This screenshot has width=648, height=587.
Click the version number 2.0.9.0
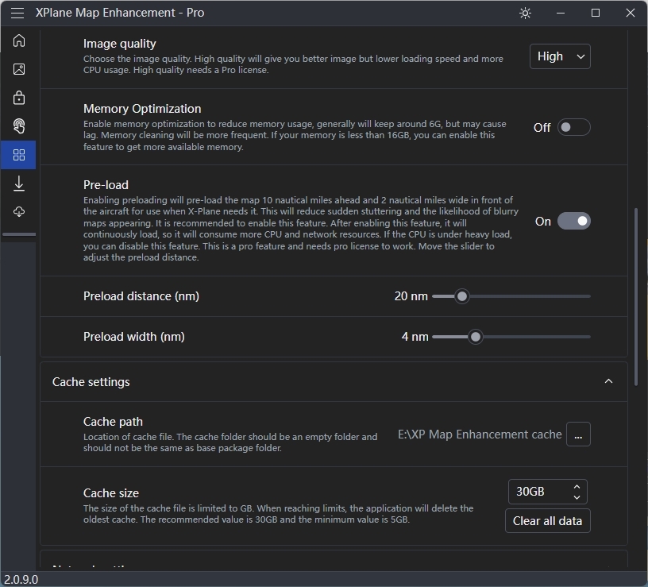coord(21,580)
